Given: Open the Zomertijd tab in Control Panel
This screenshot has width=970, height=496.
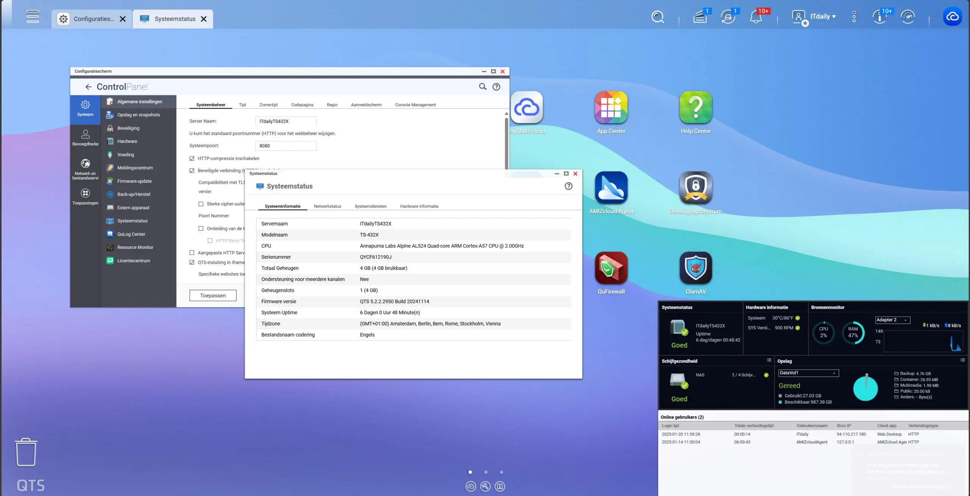Looking at the screenshot, I should (268, 105).
